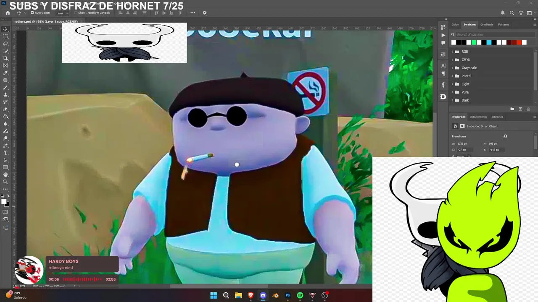The height and width of the screenshot is (302, 538).
Task: Switch to the Libraries tab
Action: (x=497, y=117)
